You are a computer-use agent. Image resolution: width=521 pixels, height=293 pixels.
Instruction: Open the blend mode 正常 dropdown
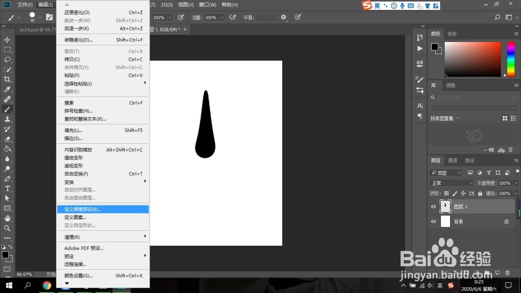[x=451, y=183]
